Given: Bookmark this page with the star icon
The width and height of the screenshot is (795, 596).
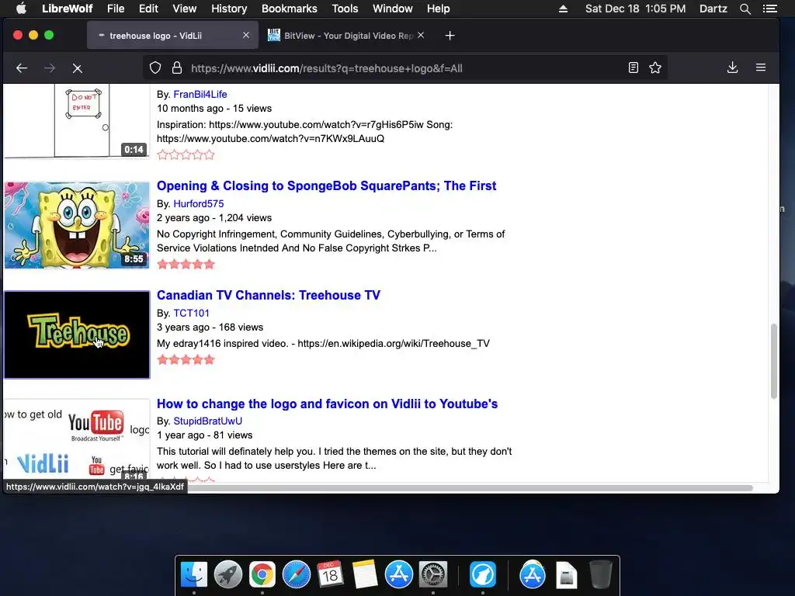Looking at the screenshot, I should (655, 68).
